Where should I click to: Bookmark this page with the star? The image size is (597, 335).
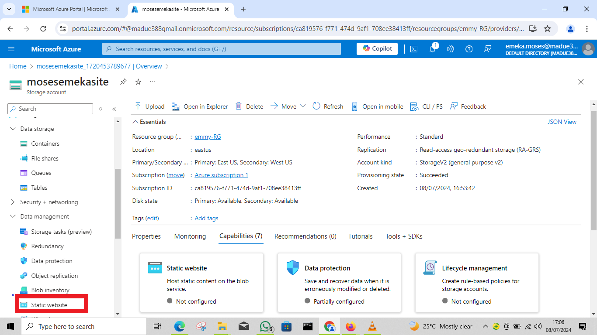pyautogui.click(x=547, y=29)
